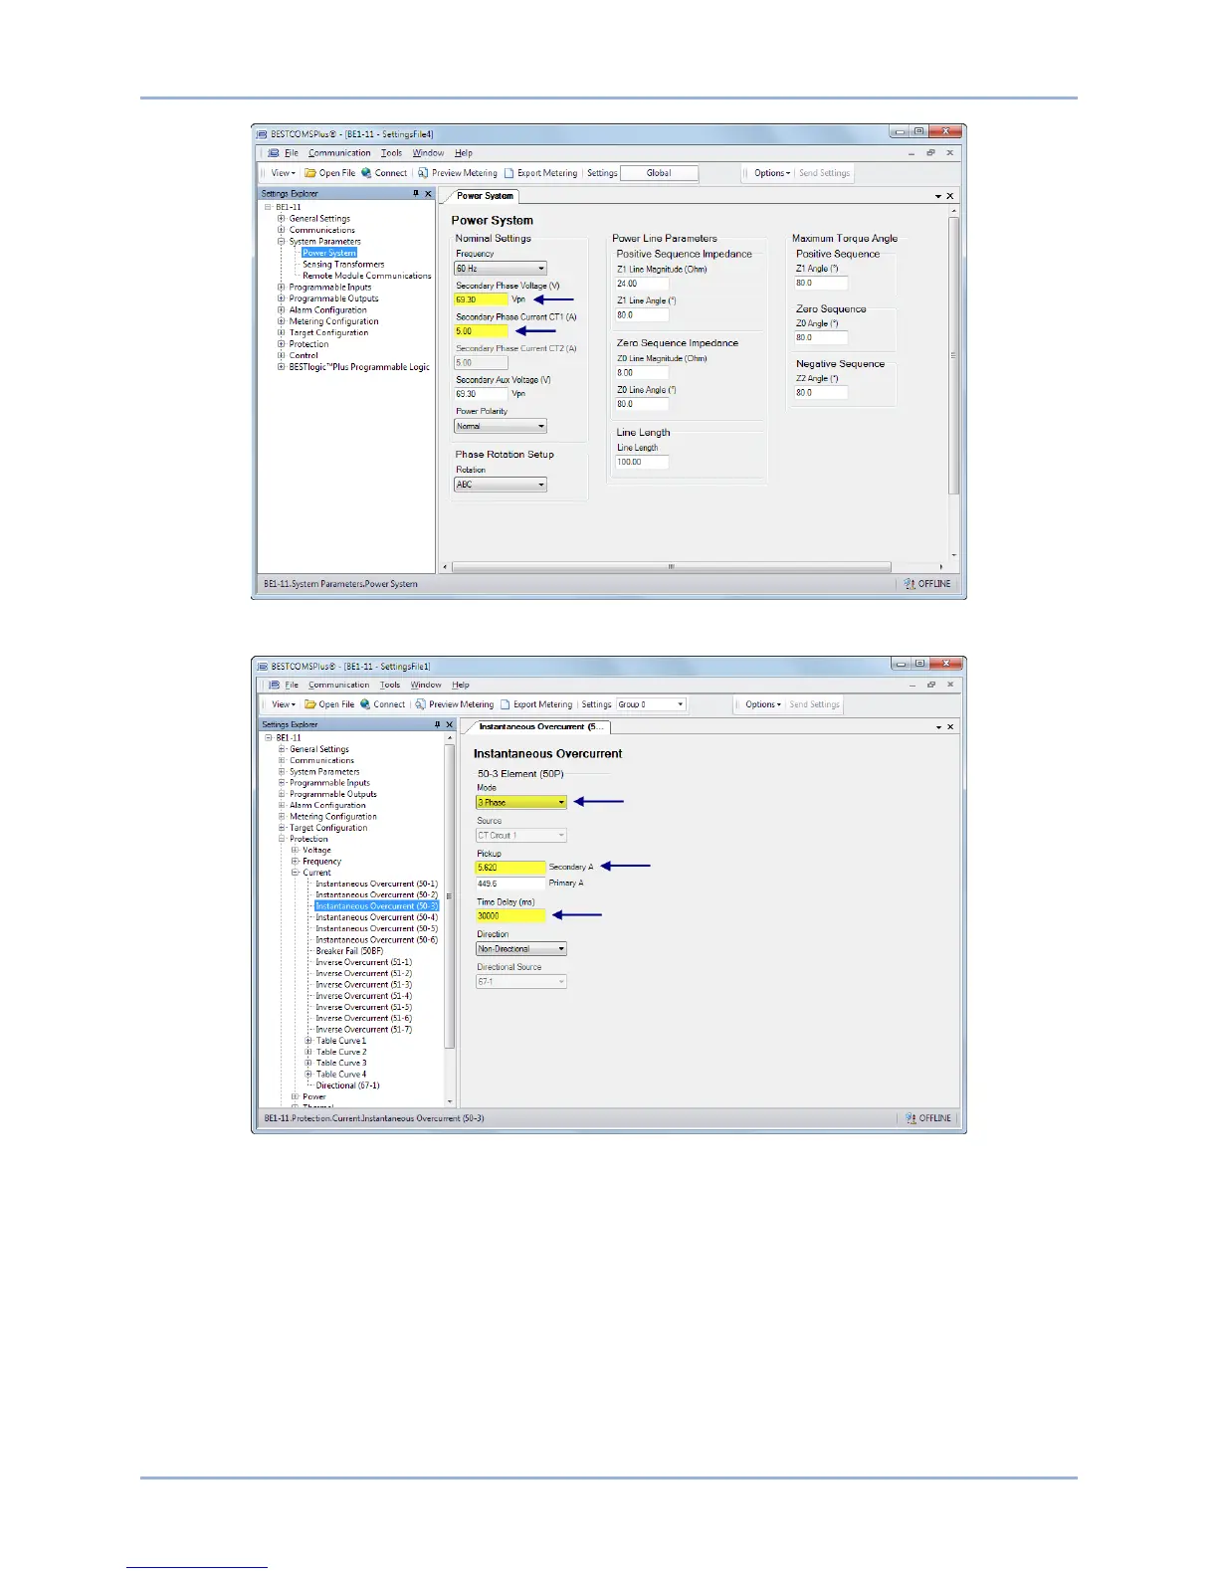1218x1576 pixels.
Task: Select Breaker Fail (50BF) tree item
Action: tap(349, 951)
